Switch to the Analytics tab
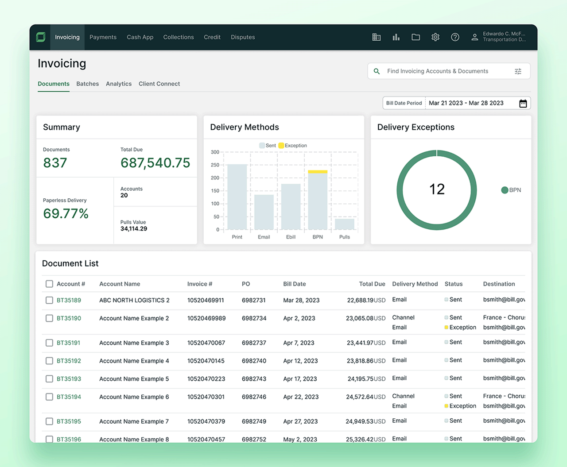The image size is (567, 467). [x=119, y=84]
